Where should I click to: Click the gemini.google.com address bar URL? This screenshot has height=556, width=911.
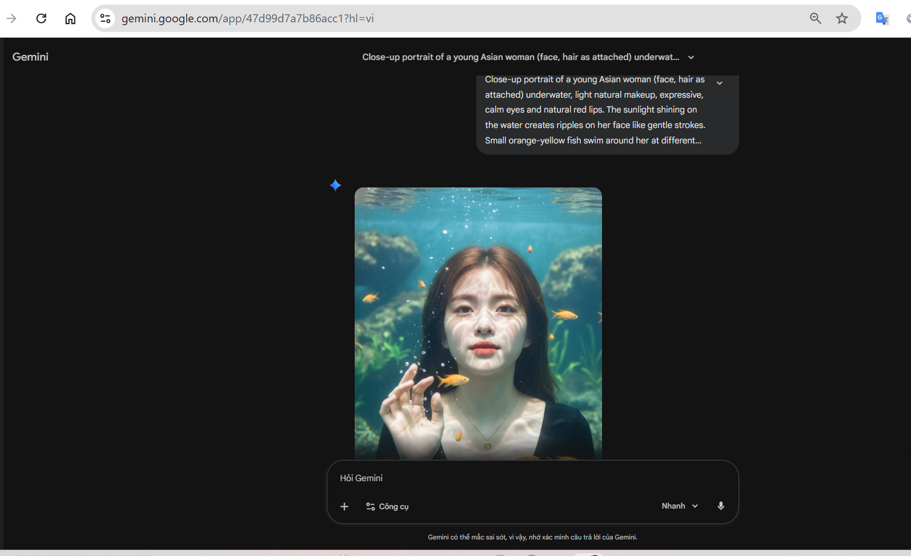(247, 18)
